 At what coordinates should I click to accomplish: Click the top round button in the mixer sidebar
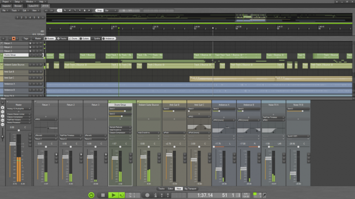click(x=3, y=107)
